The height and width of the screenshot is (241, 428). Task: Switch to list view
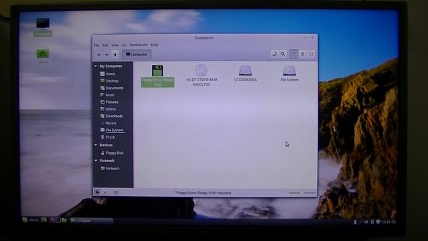(302, 54)
